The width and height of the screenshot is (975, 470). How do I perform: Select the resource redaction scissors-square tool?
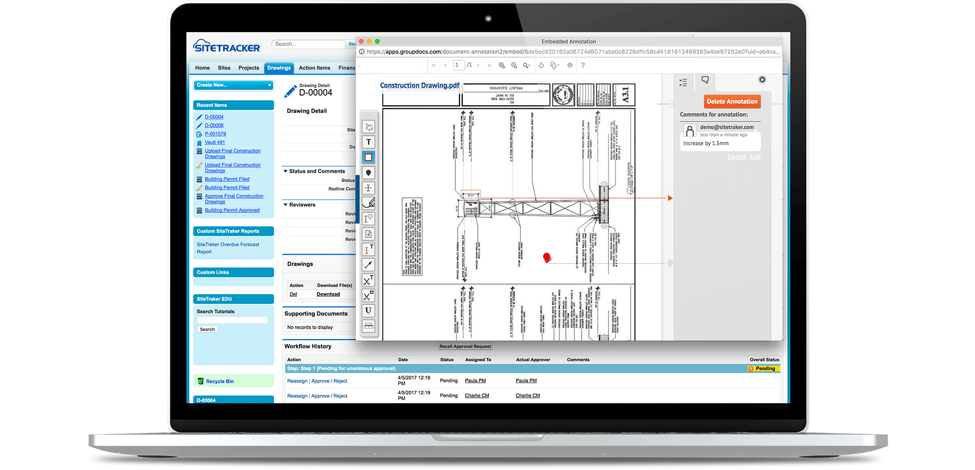(x=369, y=295)
